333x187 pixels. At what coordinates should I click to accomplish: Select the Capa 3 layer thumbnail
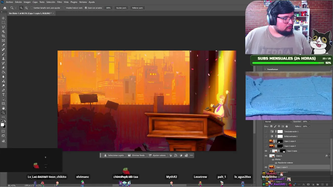coord(272,156)
